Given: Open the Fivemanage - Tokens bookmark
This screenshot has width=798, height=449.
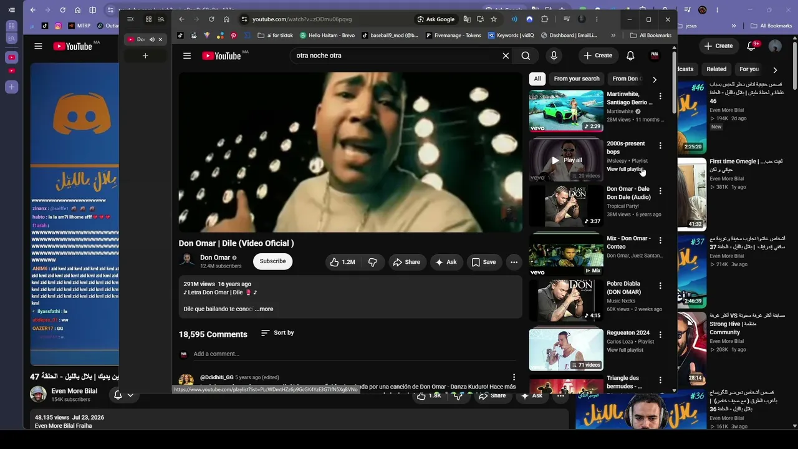Looking at the screenshot, I should click(x=453, y=36).
